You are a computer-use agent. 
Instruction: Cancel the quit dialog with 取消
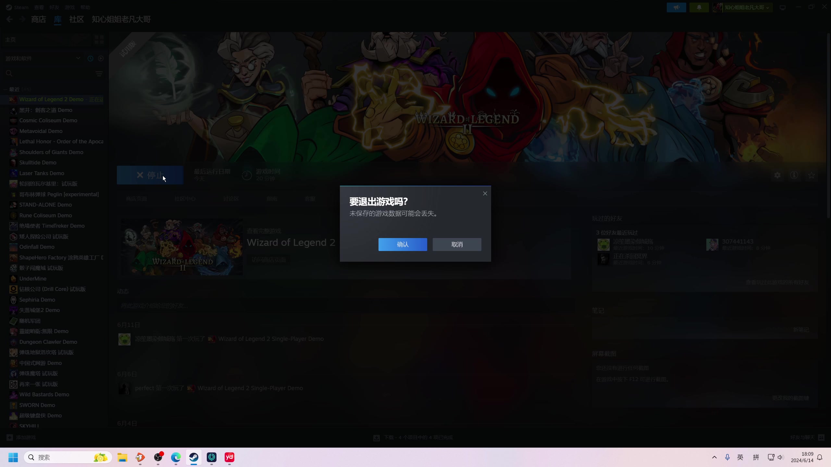coord(457,244)
